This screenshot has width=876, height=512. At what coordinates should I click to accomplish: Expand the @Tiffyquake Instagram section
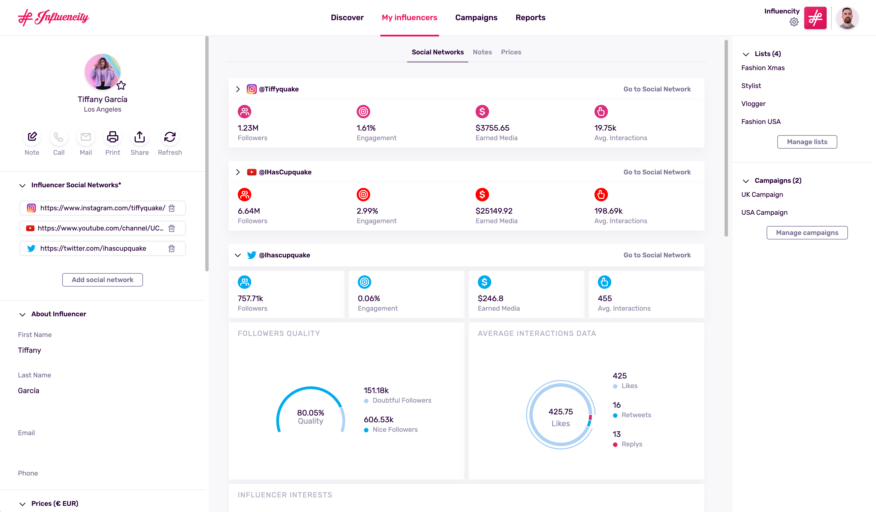pos(238,89)
